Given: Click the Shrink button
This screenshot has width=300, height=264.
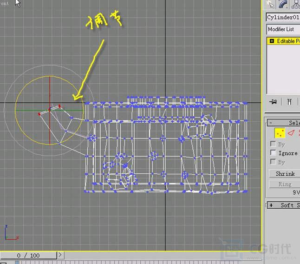Looking at the screenshot, I should (x=285, y=174).
